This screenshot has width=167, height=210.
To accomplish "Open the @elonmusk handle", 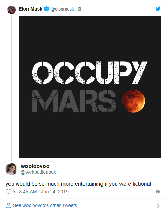I will [x=62, y=9].
